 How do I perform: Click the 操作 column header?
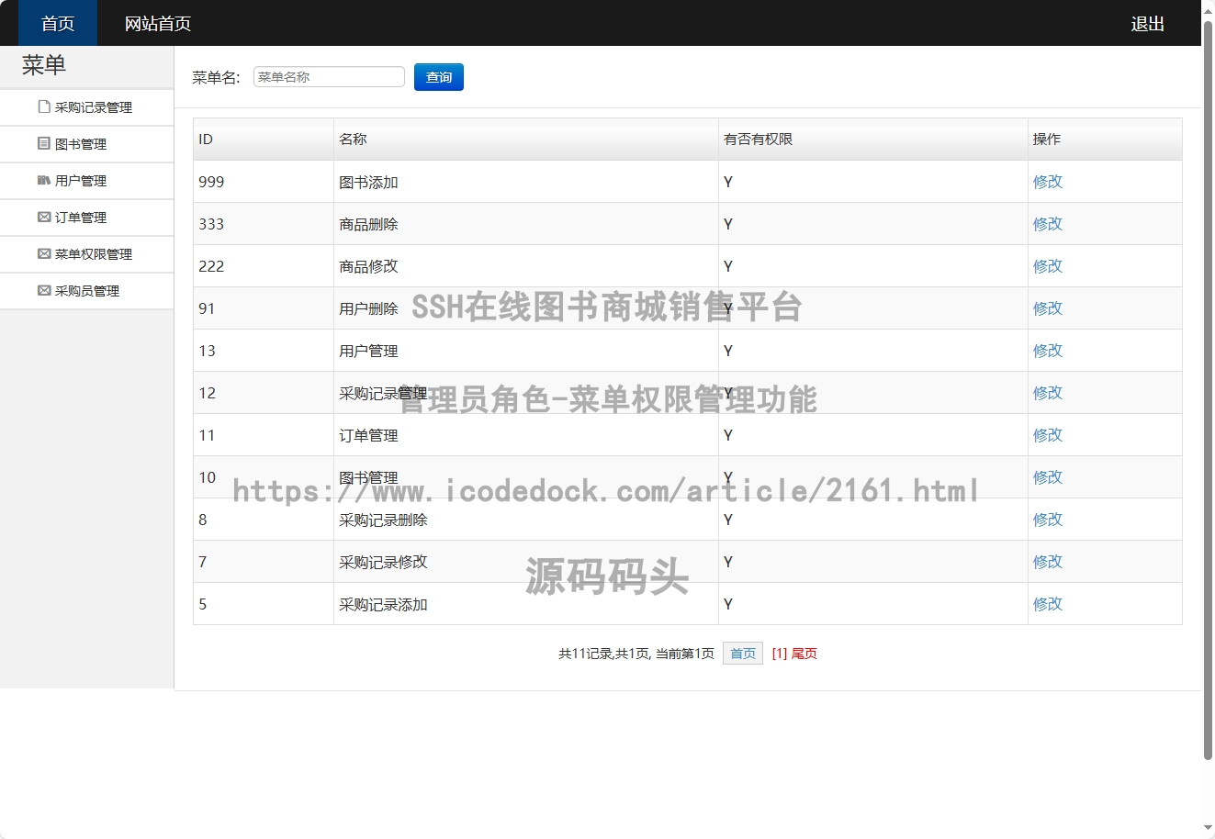click(x=1105, y=140)
